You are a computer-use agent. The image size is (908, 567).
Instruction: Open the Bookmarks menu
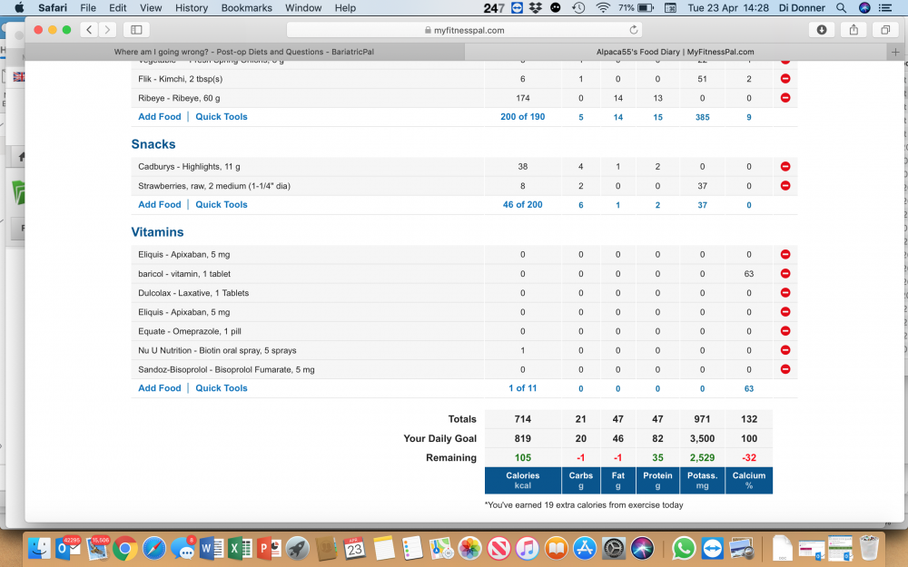click(247, 7)
